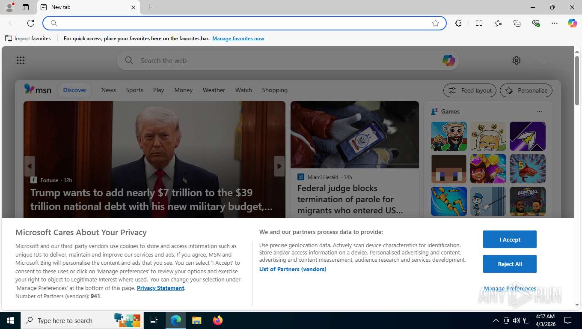Image resolution: width=582 pixels, height=329 pixels.
Task: Open Task View on taskbar
Action: pos(154,320)
